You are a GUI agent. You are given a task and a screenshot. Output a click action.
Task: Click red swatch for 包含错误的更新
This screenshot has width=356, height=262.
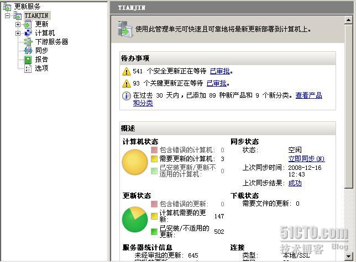click(x=154, y=204)
